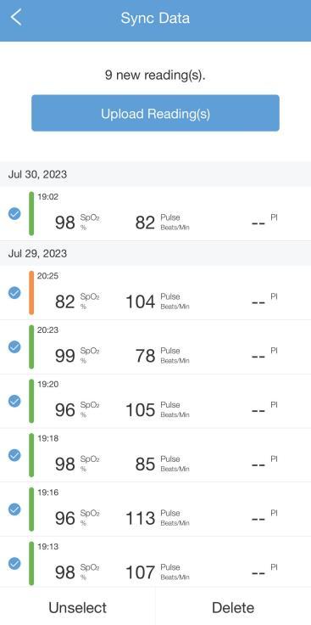The height and width of the screenshot is (625, 311).
Task: Deselect the 19:20 reading checkmark
Action: [x=14, y=401]
